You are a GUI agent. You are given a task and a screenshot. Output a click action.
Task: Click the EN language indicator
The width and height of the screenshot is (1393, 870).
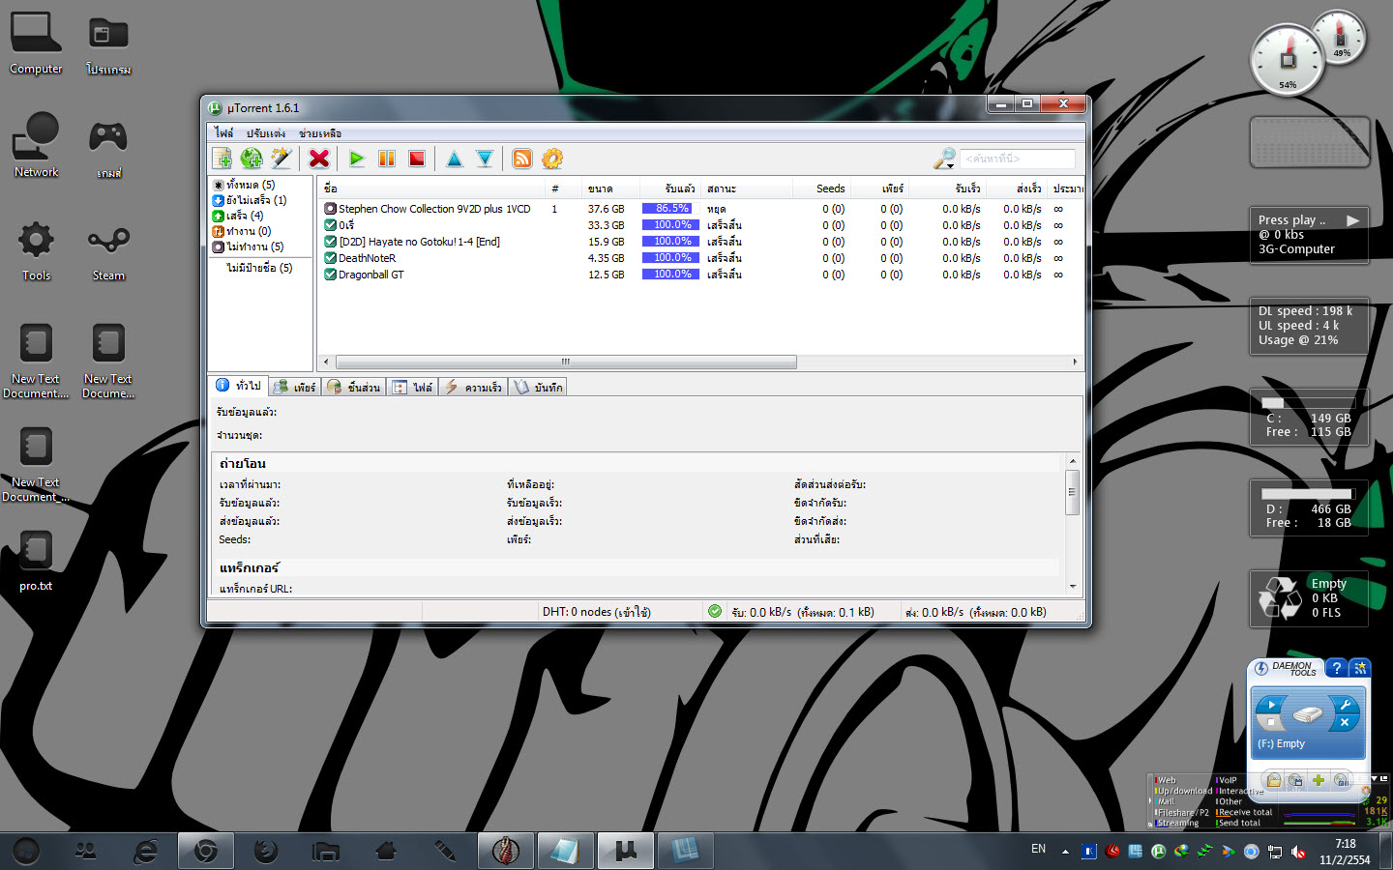pos(1038,849)
